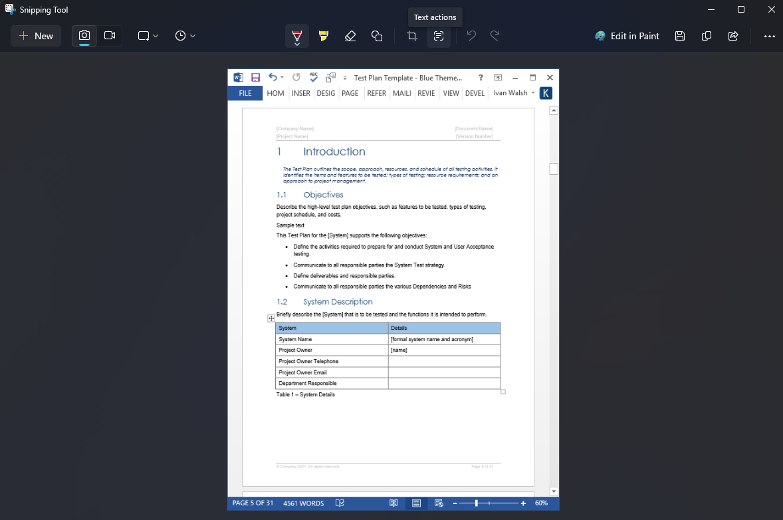Maximize the Snipping Tool window
This screenshot has height=520, width=783.
coord(741,9)
